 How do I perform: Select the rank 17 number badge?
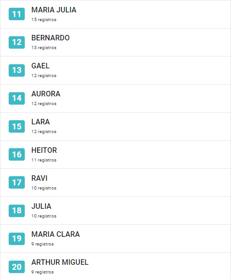(16, 182)
